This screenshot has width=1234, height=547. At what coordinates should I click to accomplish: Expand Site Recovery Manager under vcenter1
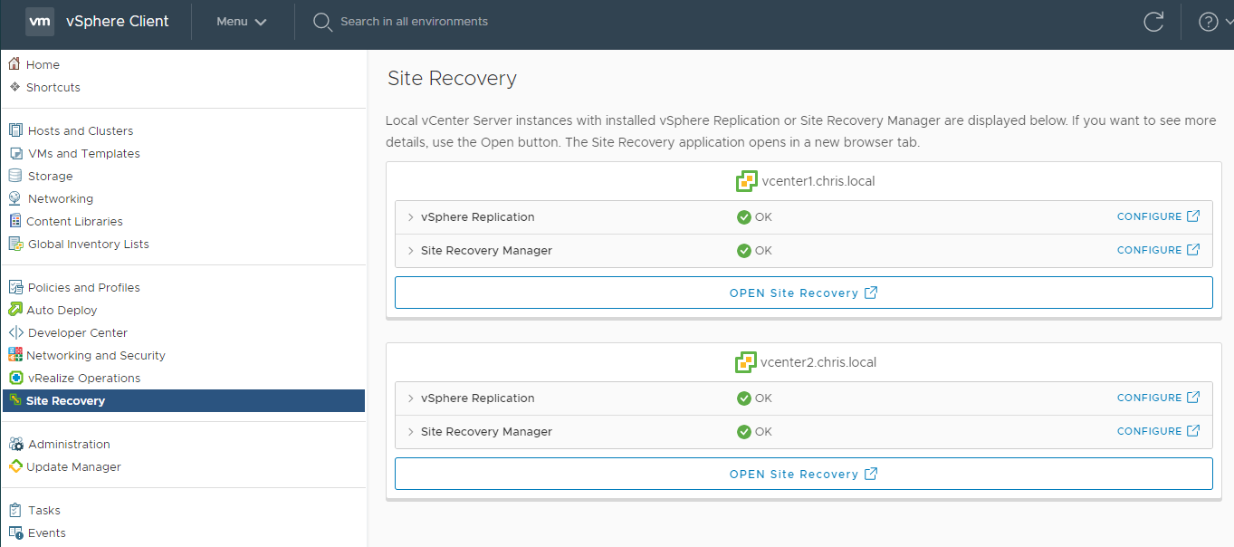point(410,251)
